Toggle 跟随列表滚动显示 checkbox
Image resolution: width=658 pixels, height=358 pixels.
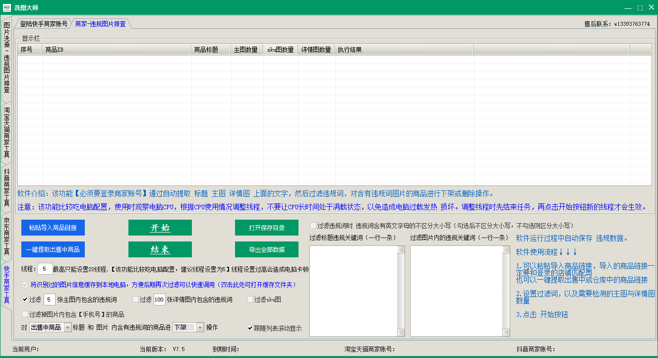(x=250, y=328)
